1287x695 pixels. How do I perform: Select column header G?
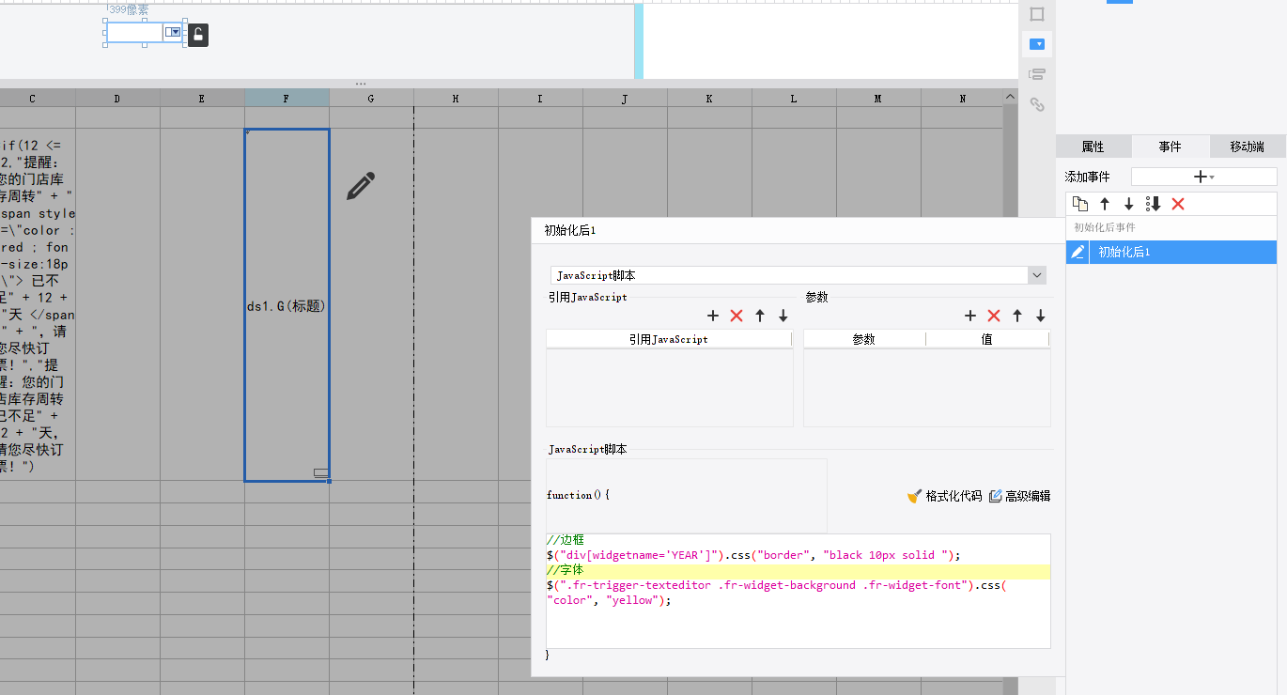point(371,98)
